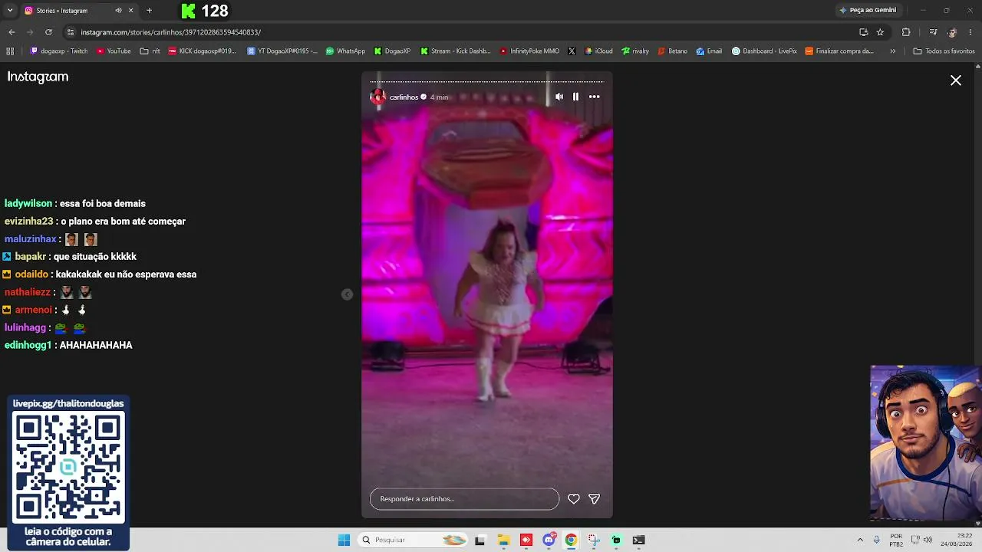Bookmark this page with the star
The image size is (982, 552).
[880, 32]
